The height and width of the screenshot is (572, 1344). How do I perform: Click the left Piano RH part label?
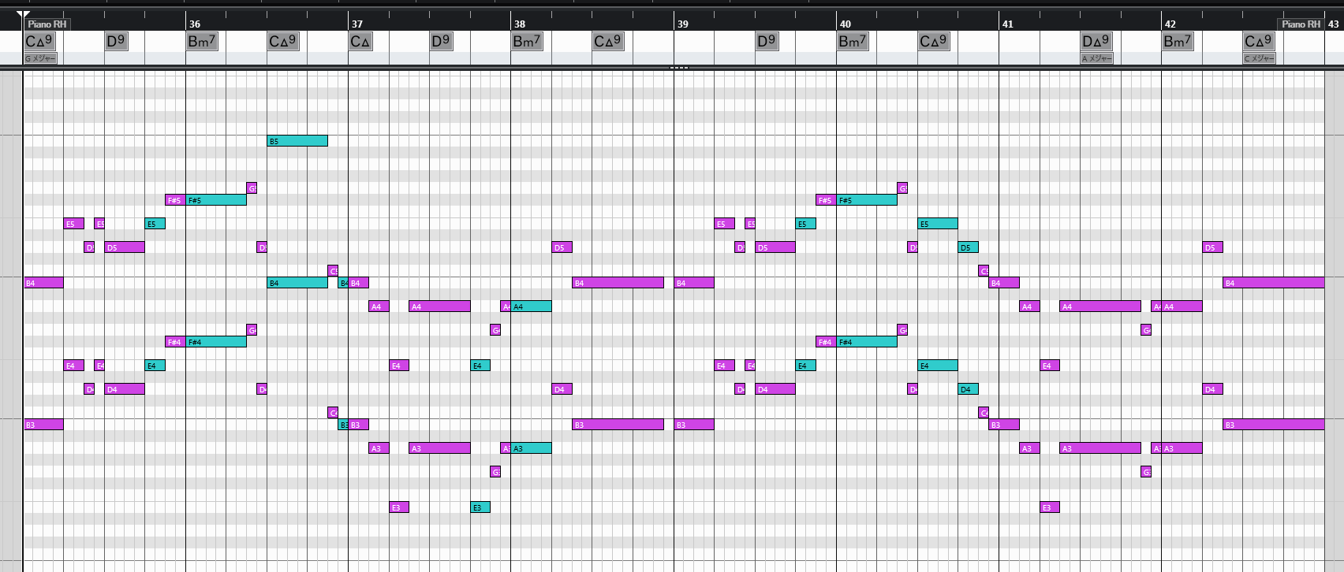pyautogui.click(x=47, y=24)
